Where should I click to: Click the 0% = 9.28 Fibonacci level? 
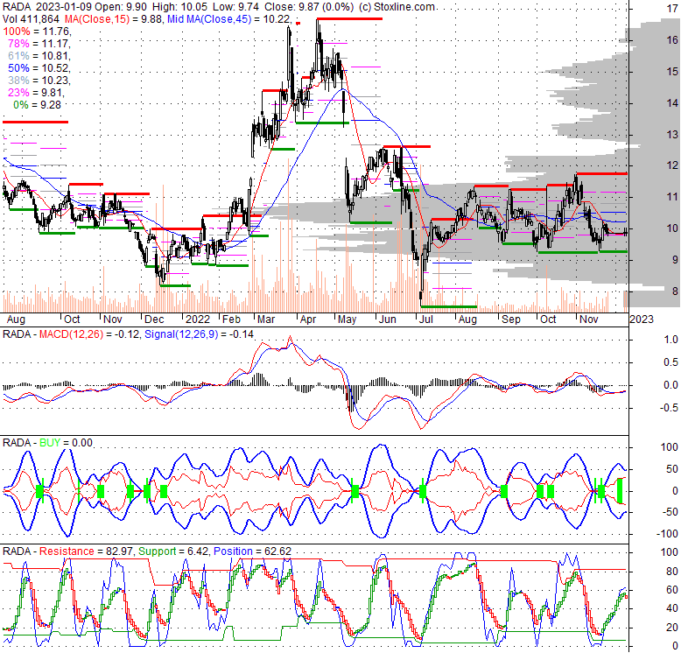(x=37, y=105)
